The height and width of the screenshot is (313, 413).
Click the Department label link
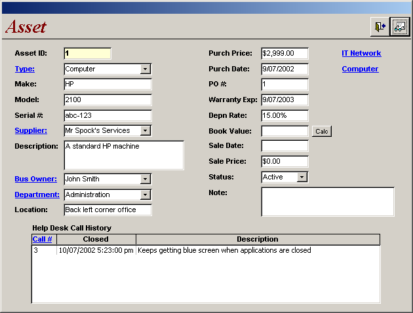point(37,194)
